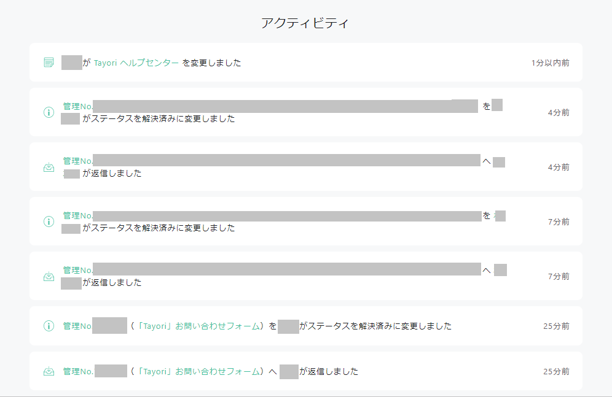Select the mail icon on the bottom 返信 activity
The image size is (612, 397).
coord(49,371)
